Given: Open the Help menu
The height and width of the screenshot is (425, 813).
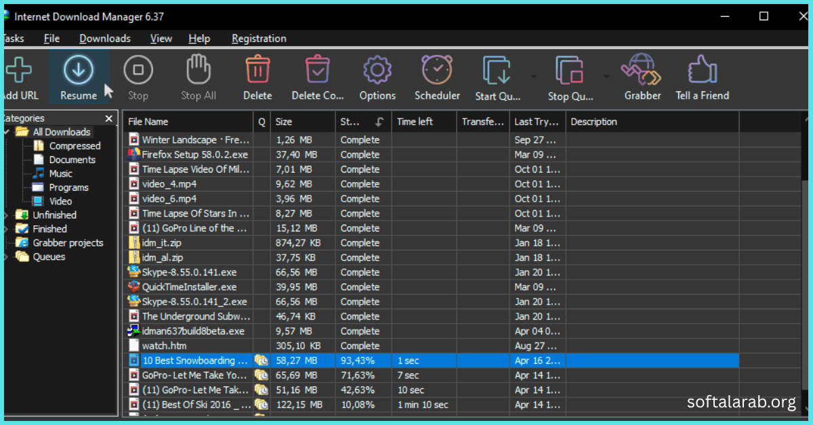Looking at the screenshot, I should pos(199,39).
